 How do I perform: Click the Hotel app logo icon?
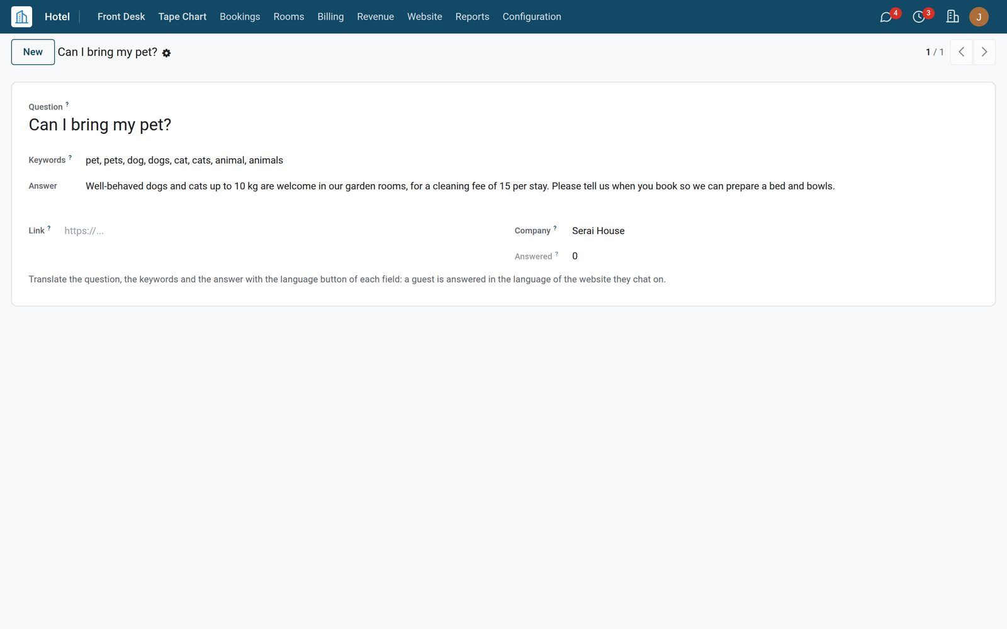21,16
